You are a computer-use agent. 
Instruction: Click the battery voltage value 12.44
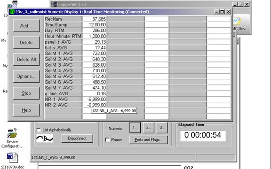pyautogui.click(x=95, y=47)
